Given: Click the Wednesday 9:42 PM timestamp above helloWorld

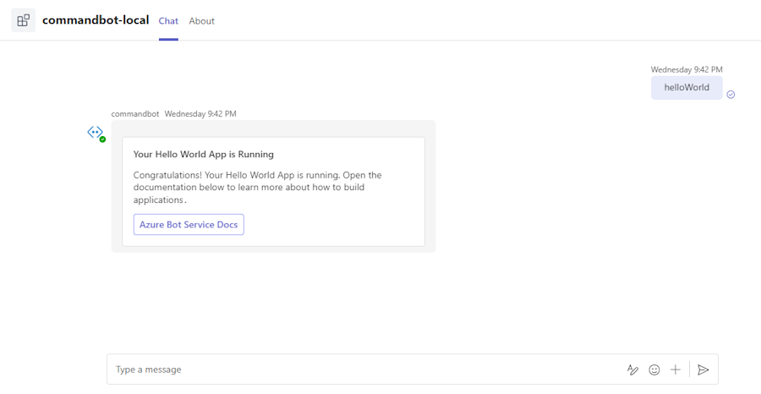Looking at the screenshot, I should pos(687,70).
